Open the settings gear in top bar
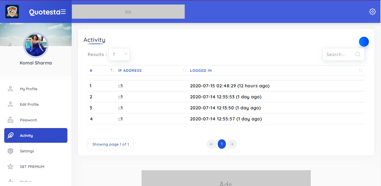Screen dimensions: 381x186 pos(372,12)
